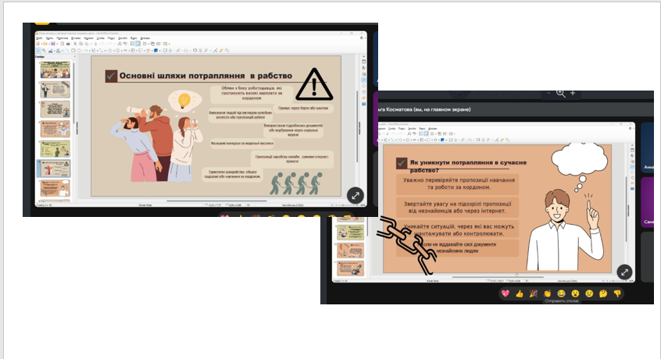Click the plus zoom-in button
661x359 pixels.
coord(573,93)
